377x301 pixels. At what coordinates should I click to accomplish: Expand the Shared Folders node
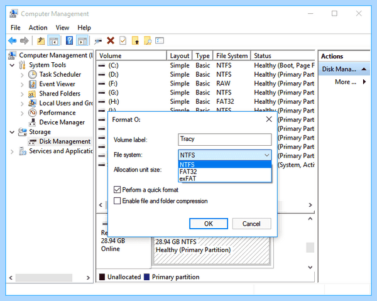pos(22,94)
